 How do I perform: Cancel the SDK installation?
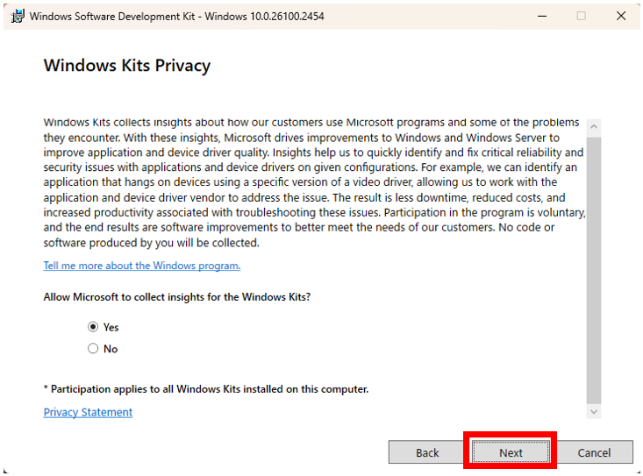point(594,452)
